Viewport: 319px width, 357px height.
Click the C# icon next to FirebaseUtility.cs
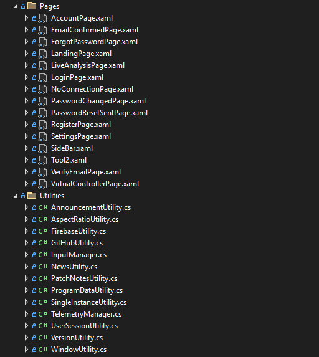pyautogui.click(x=43, y=231)
